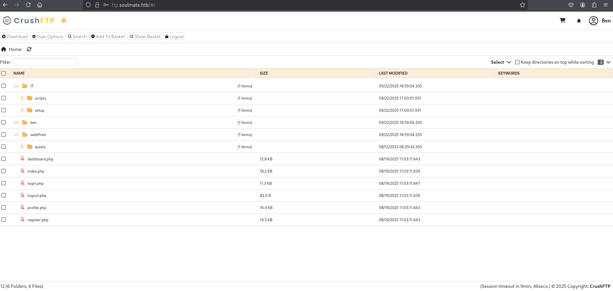Open the shopping cart basket icon

[x=562, y=20]
